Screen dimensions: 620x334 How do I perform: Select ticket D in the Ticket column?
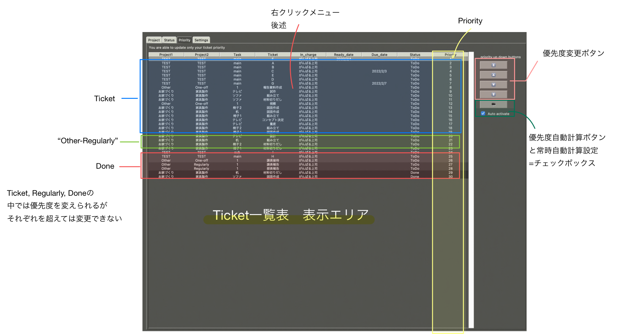tap(273, 79)
